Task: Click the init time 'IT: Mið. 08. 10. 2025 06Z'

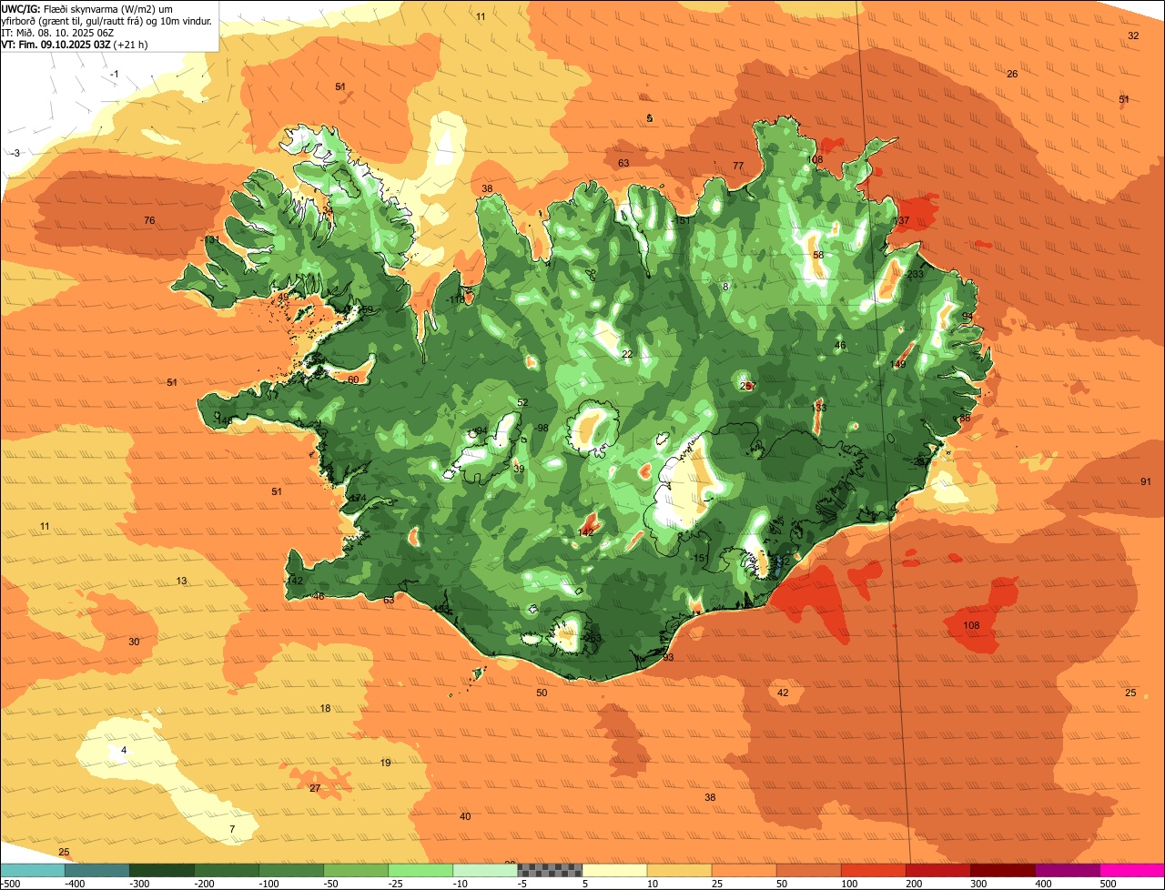Action: point(56,32)
